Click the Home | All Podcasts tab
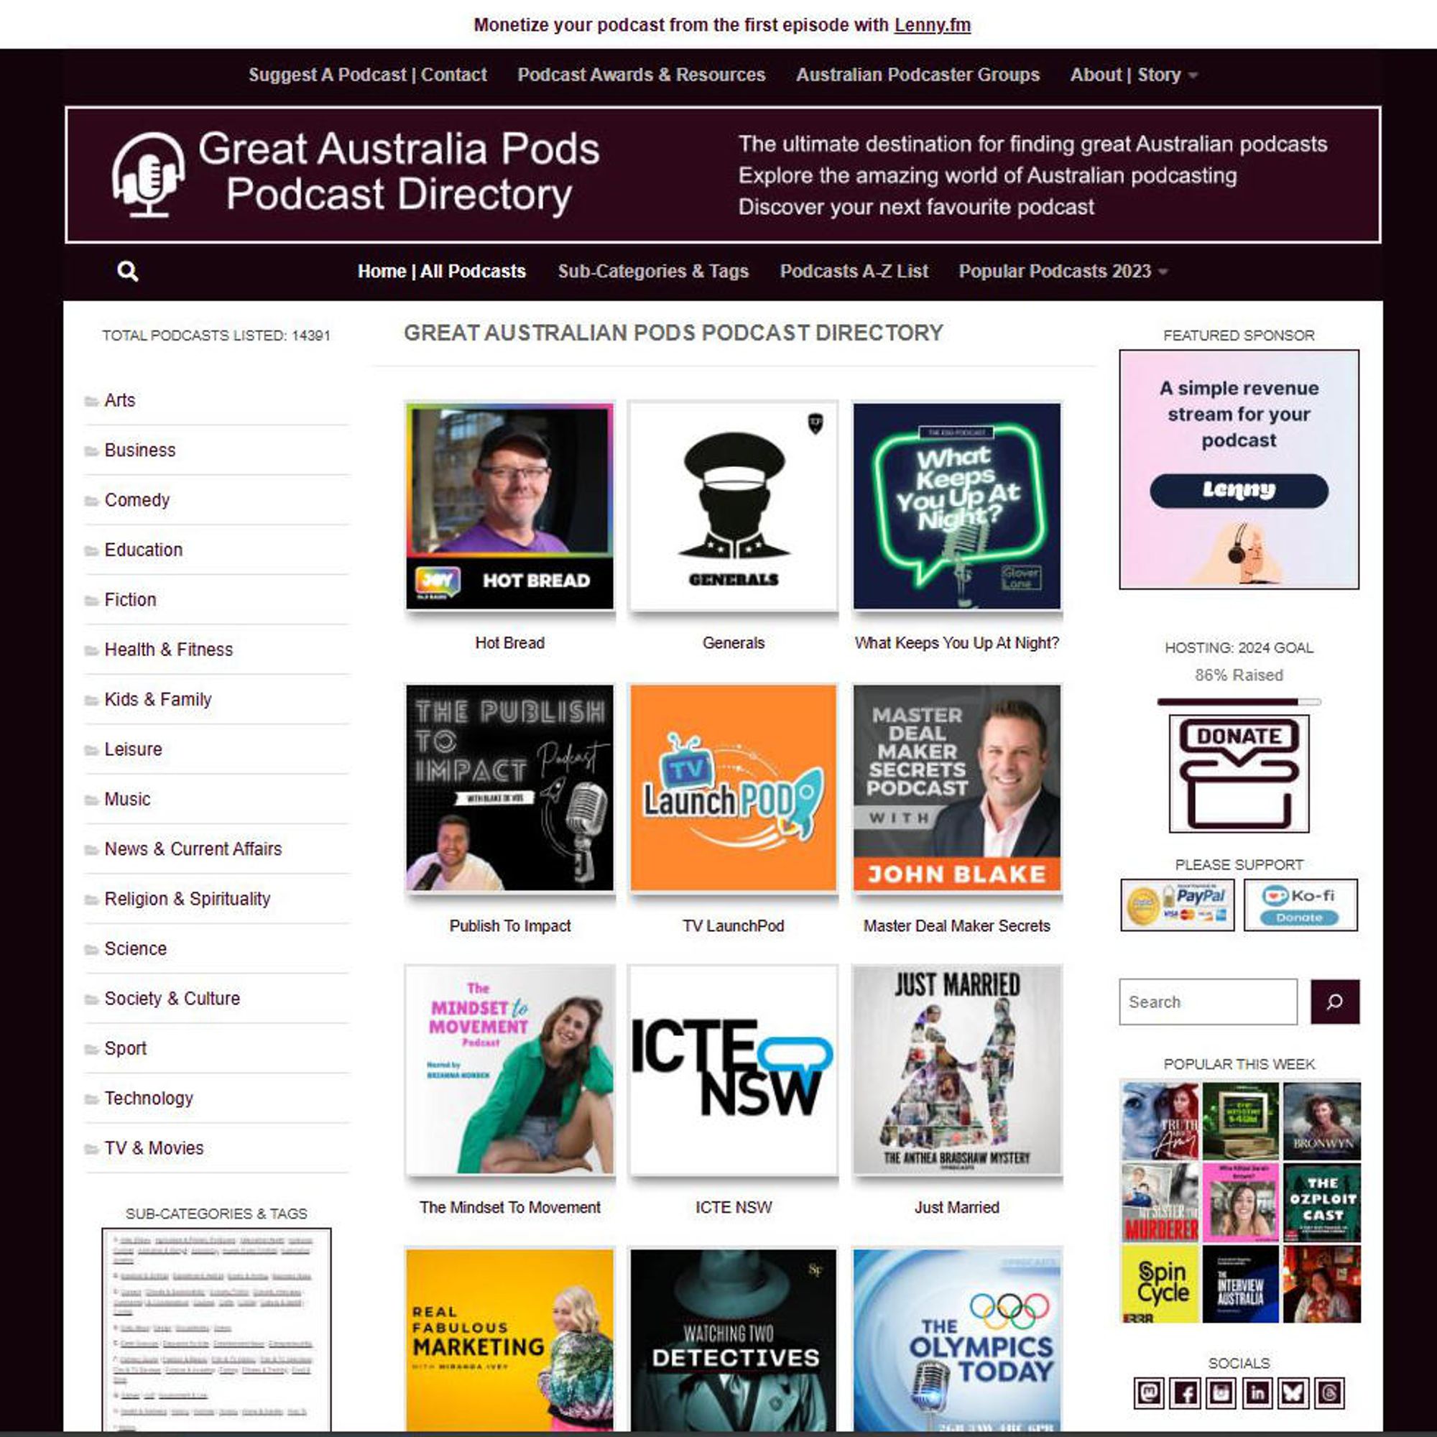 pyautogui.click(x=441, y=269)
